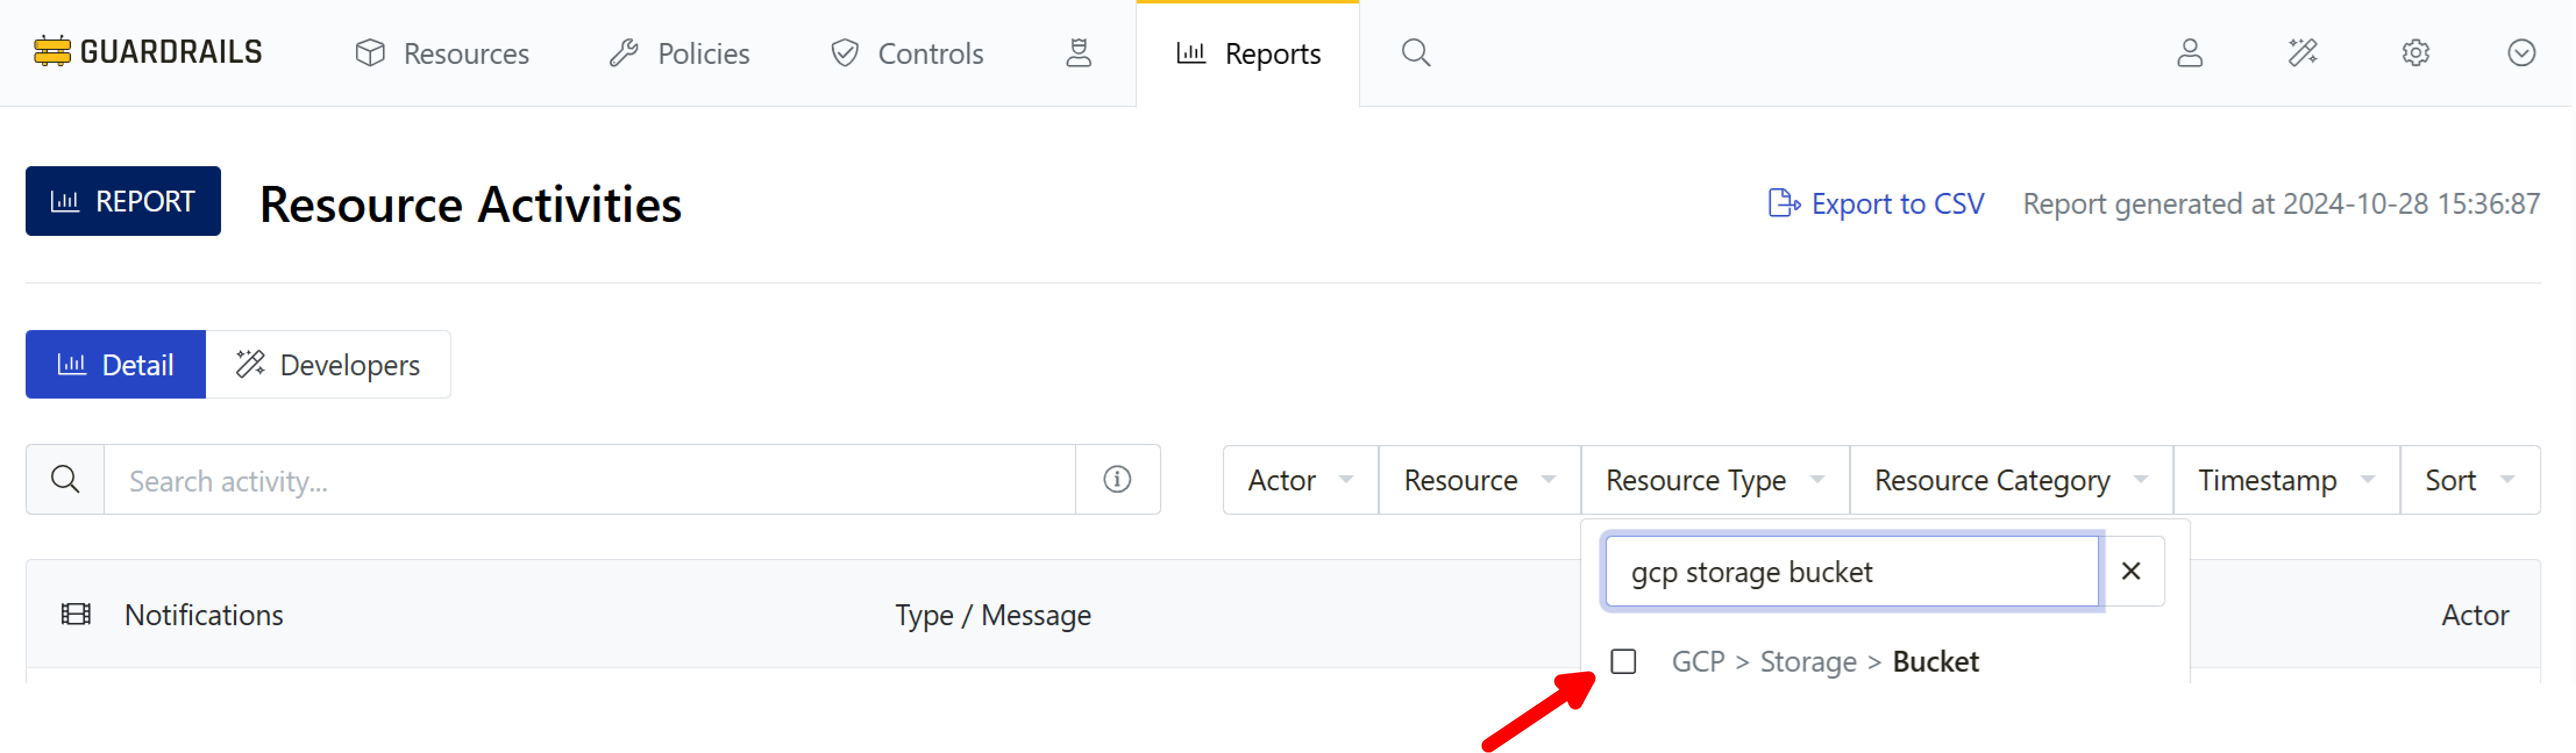Click the Guardrails logo icon

click(52, 51)
